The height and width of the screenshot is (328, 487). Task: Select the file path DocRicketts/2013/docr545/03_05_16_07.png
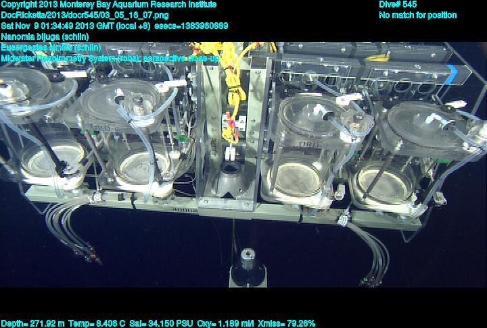85,16
